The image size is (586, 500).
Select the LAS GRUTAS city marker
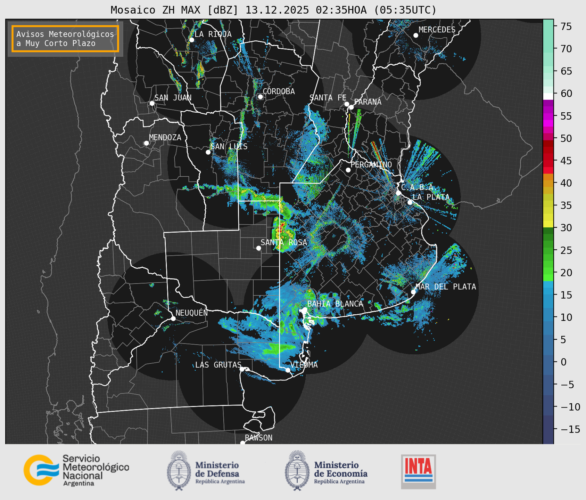pyautogui.click(x=242, y=369)
